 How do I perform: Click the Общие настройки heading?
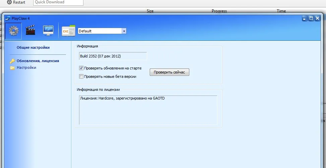click(33, 47)
